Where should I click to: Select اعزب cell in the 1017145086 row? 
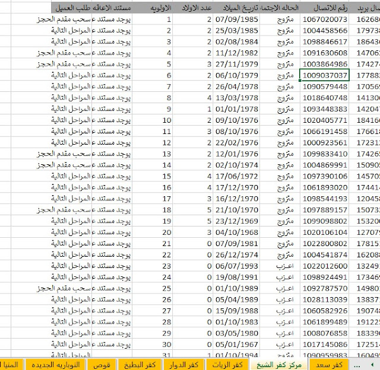[x=280, y=345]
